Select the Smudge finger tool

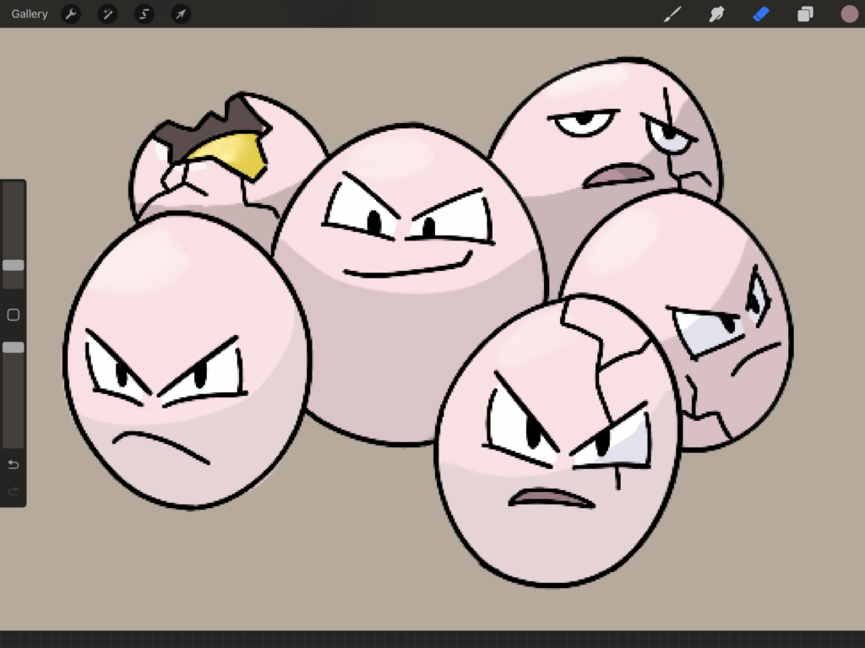[x=716, y=13]
